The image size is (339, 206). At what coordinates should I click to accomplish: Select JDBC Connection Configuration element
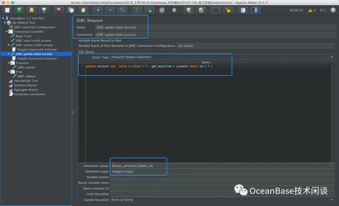pyautogui.click(x=34, y=27)
